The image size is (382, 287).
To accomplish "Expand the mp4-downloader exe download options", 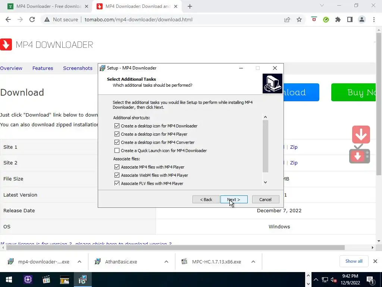I will point(79,262).
